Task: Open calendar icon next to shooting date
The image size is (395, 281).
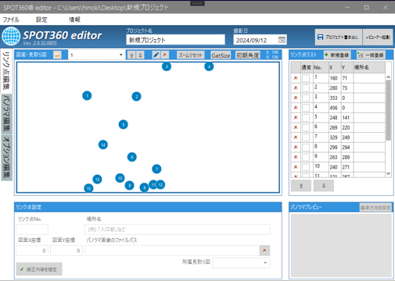Action: 282,40
